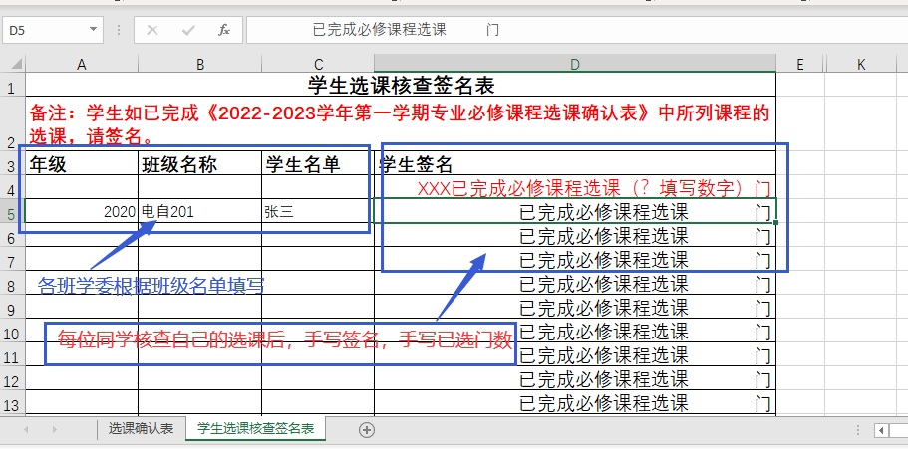Select the 学生选课核查签名表 sheet tab
Image resolution: width=908 pixels, height=449 pixels.
click(x=256, y=429)
